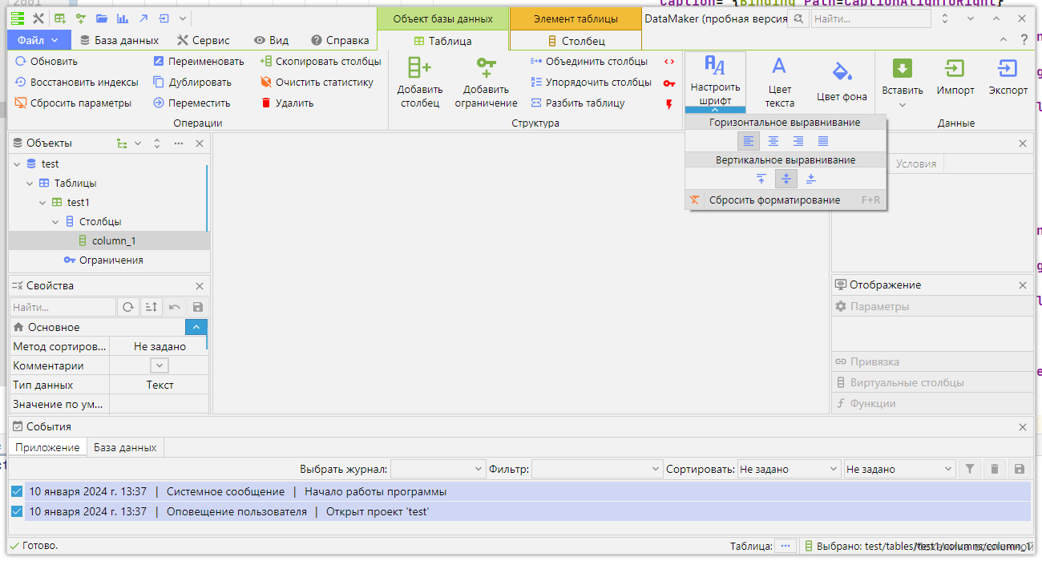The height and width of the screenshot is (561, 1042).
Task: Click Переименовать button
Action: pos(199,61)
